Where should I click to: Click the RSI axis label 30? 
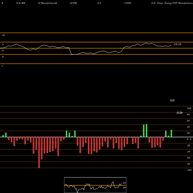click(x=3, y=57)
